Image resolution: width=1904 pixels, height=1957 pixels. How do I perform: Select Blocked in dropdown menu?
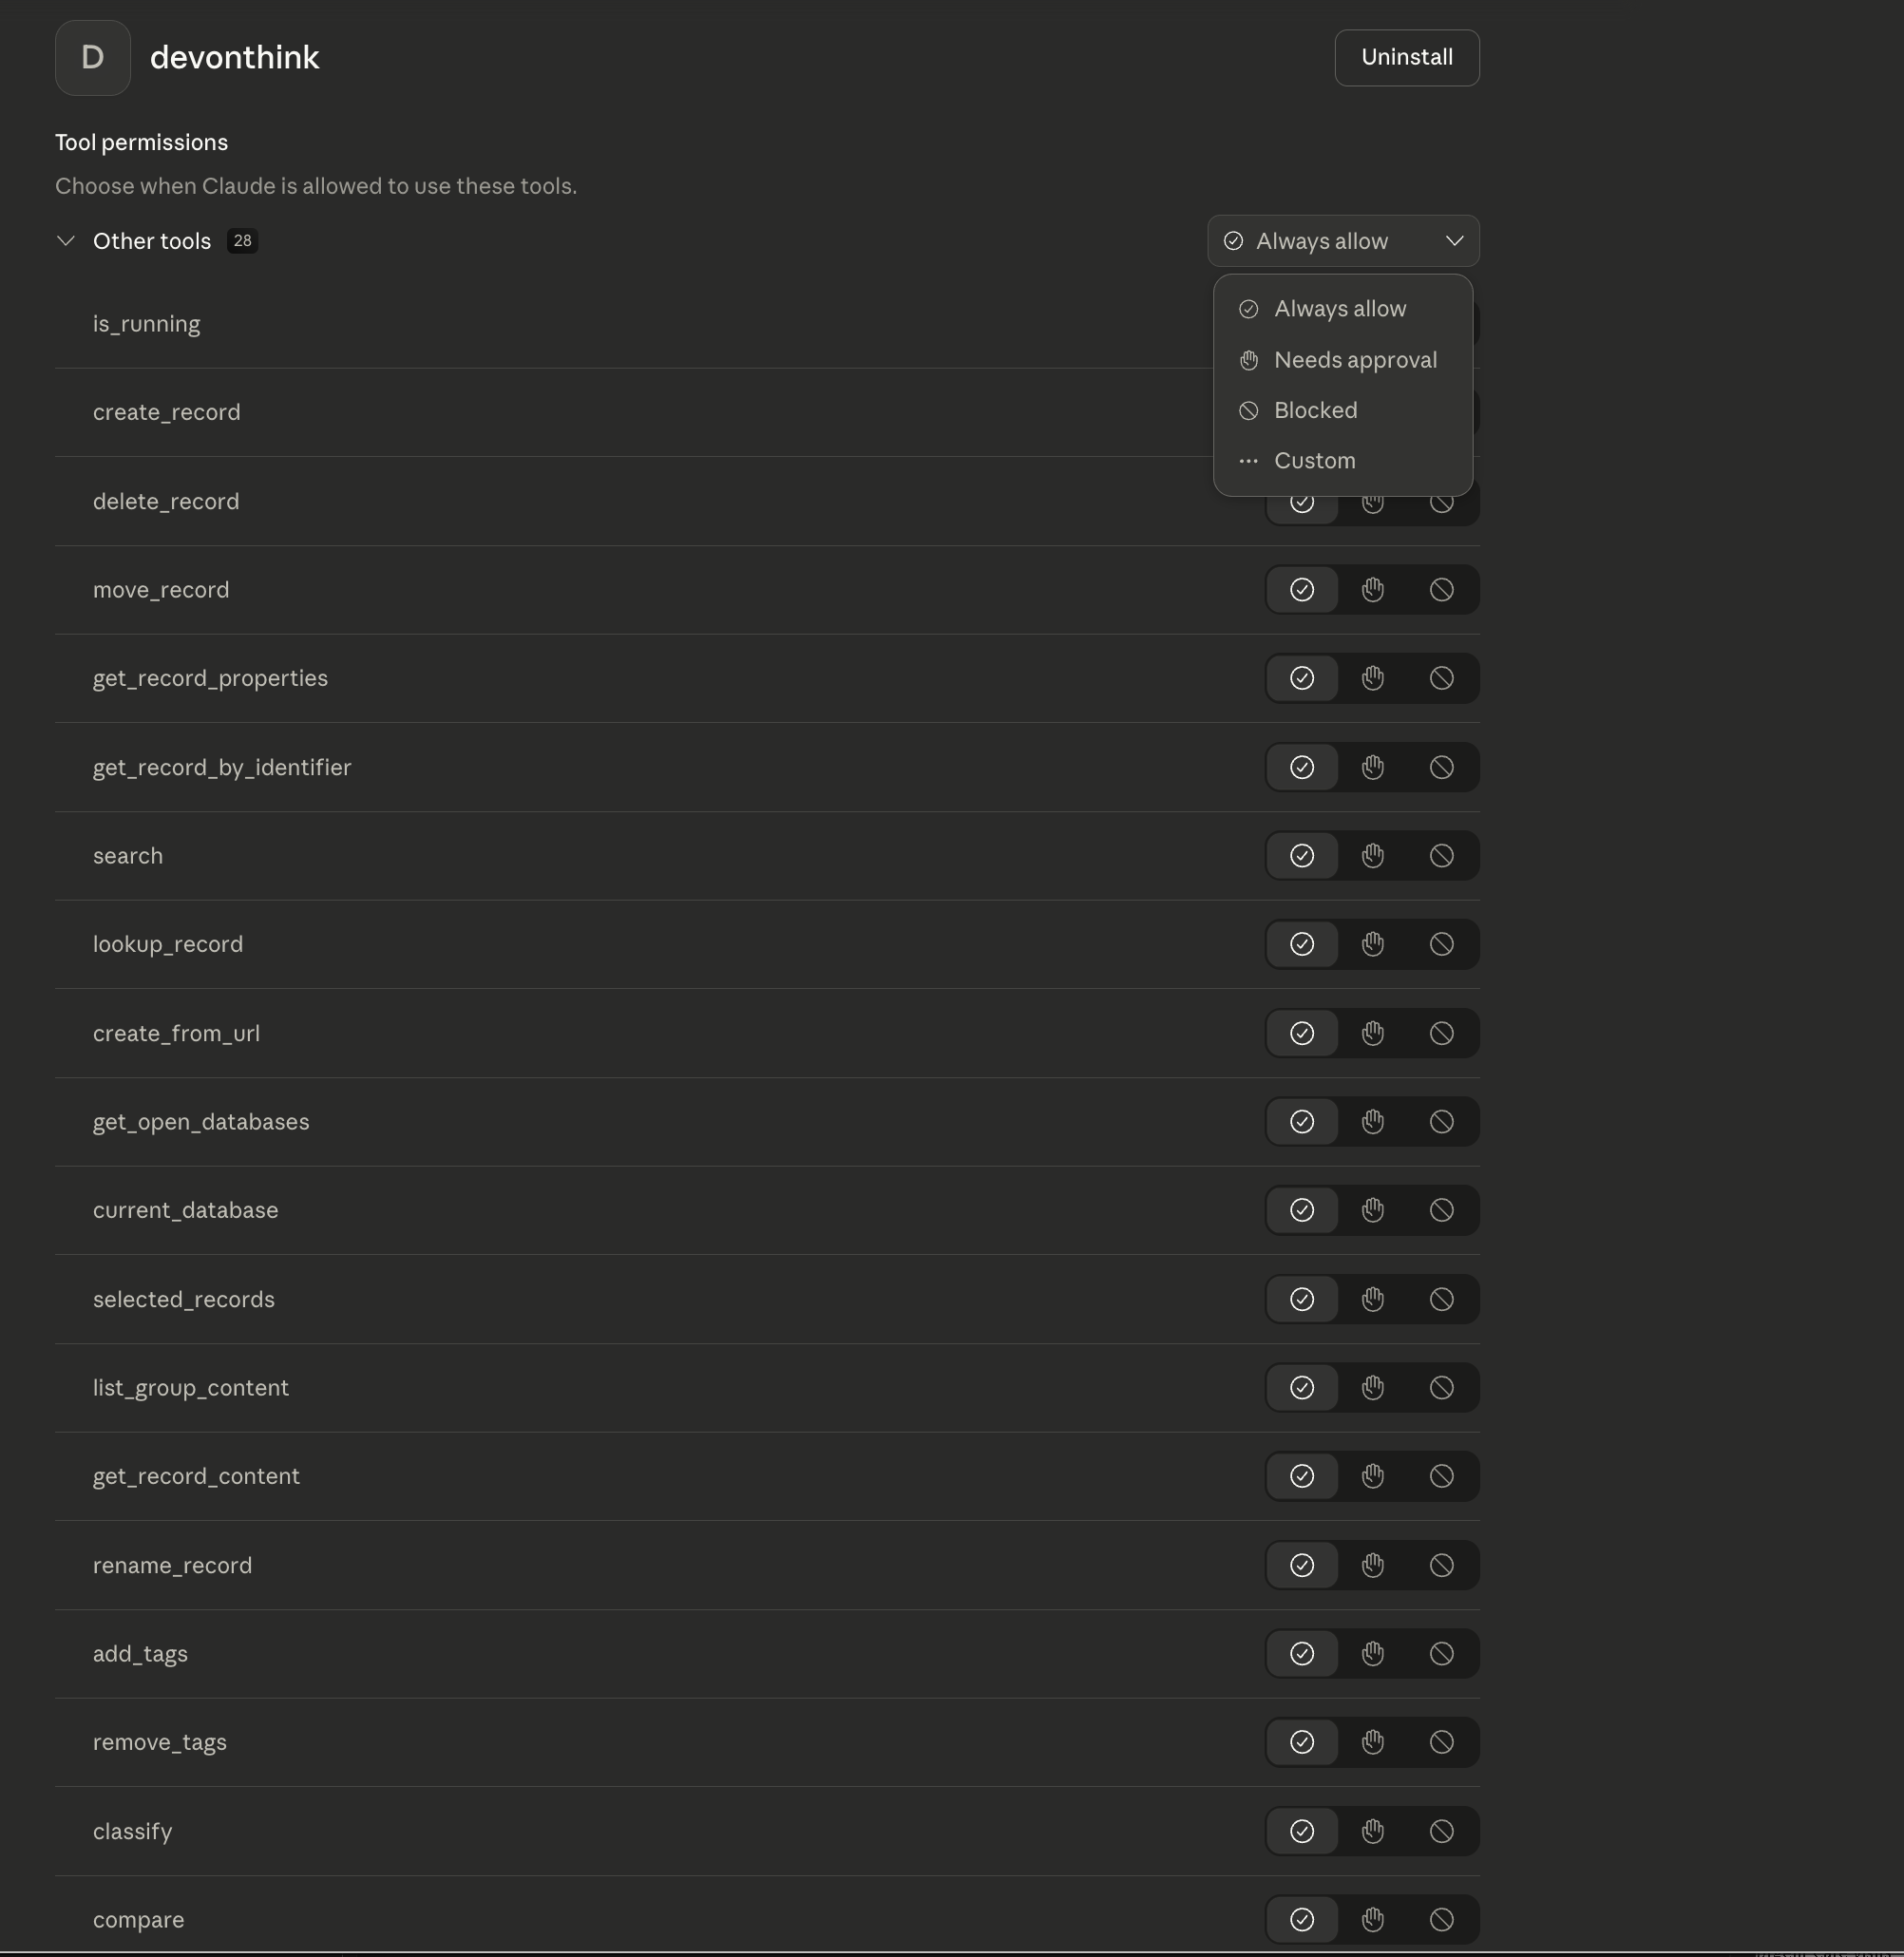(1315, 410)
